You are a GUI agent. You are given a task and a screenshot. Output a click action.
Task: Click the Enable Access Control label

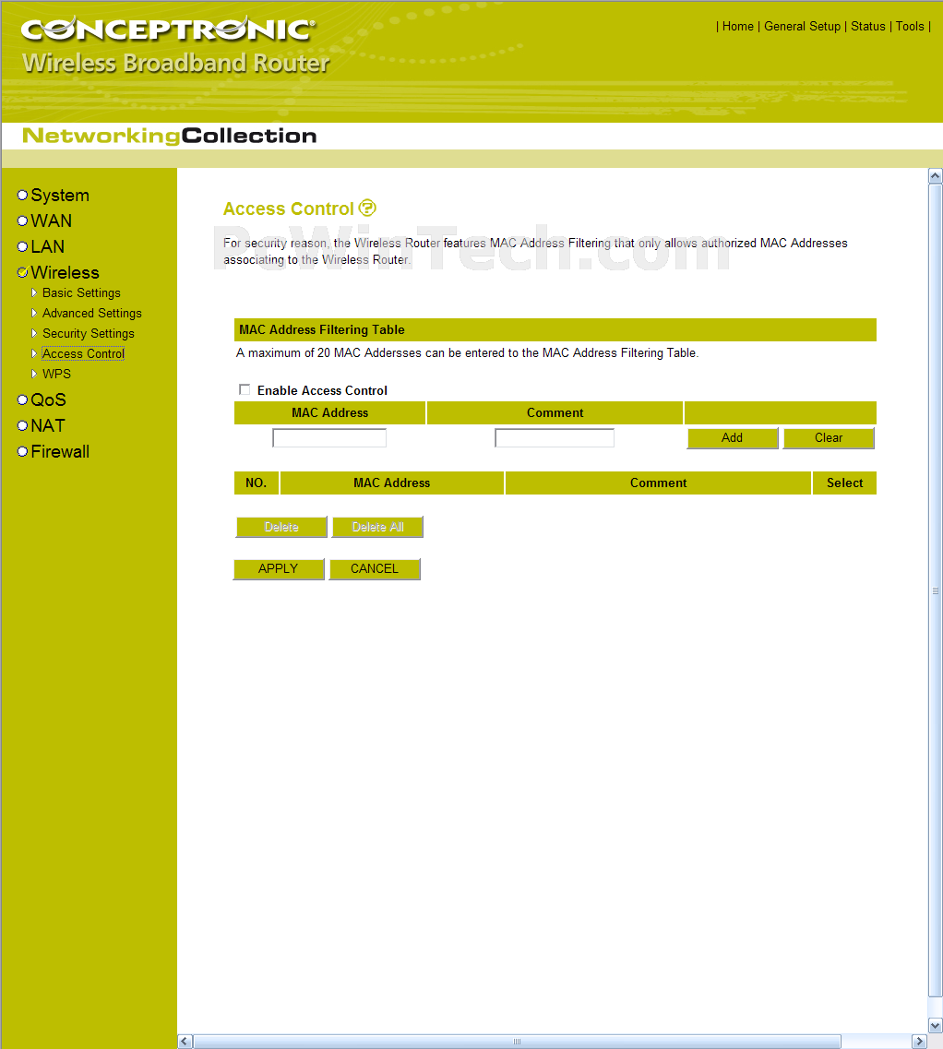[x=322, y=390]
